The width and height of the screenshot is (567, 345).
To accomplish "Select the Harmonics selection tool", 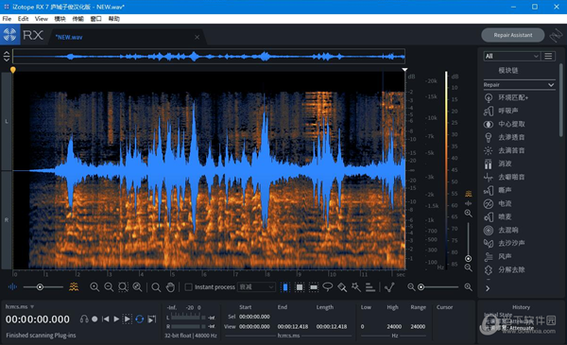I will [x=370, y=287].
